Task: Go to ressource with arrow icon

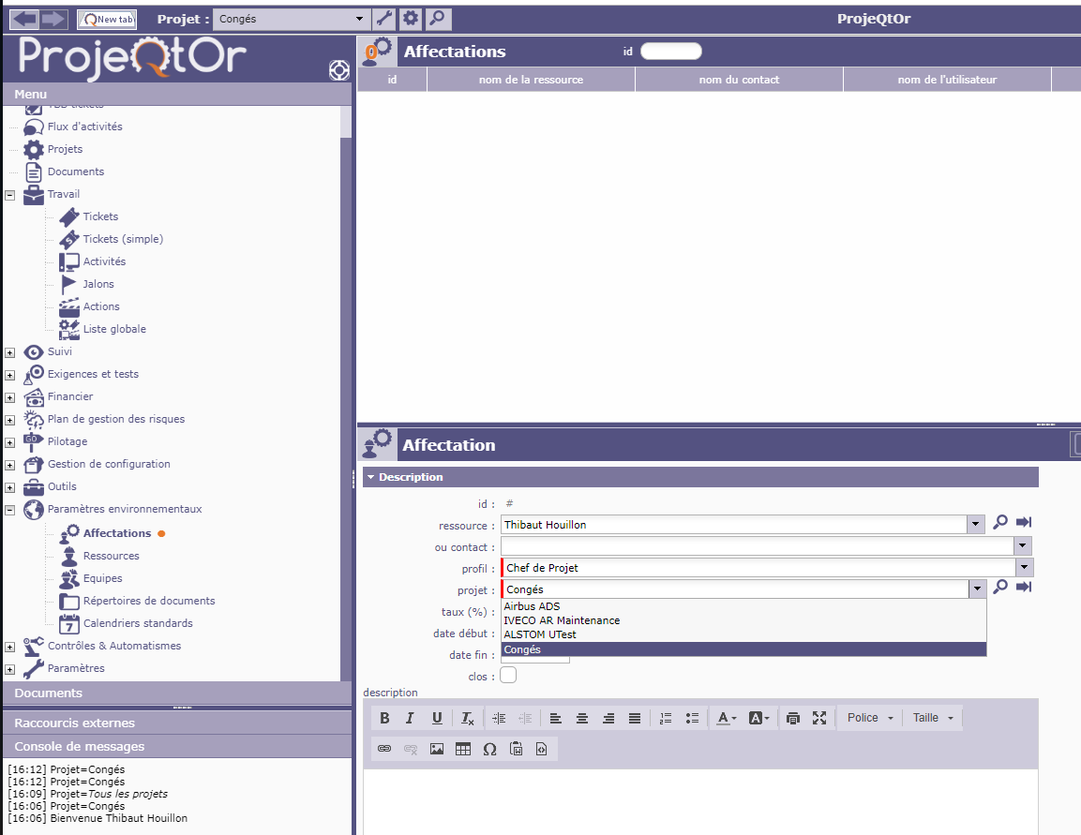Action: point(1024,522)
